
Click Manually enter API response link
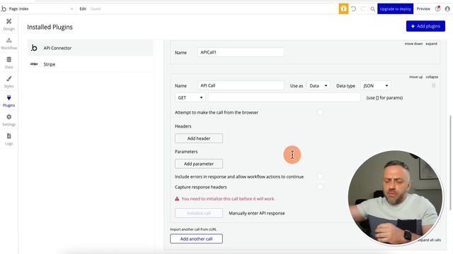pyautogui.click(x=257, y=213)
